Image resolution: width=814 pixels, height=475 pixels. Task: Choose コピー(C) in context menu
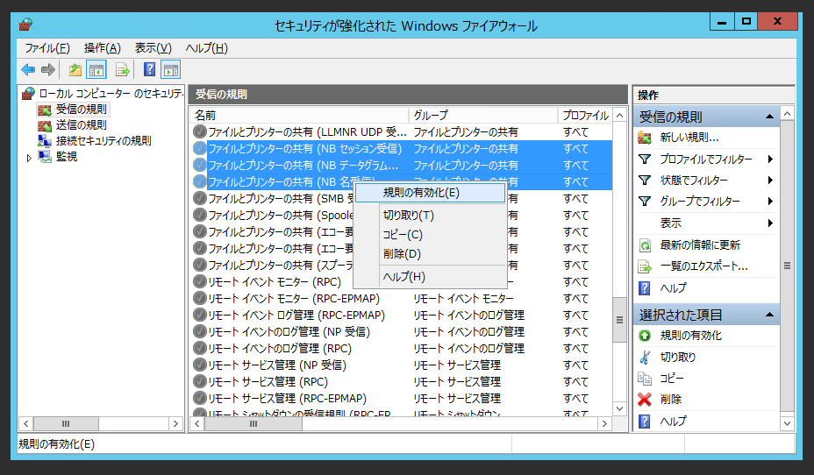[x=430, y=235]
